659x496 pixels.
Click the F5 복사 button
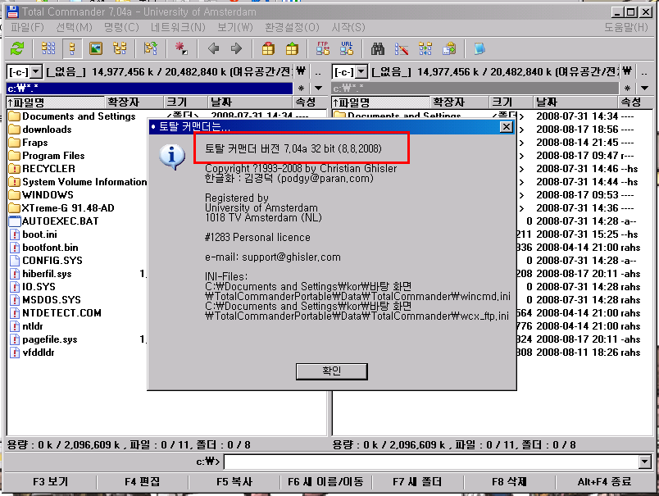(x=234, y=482)
